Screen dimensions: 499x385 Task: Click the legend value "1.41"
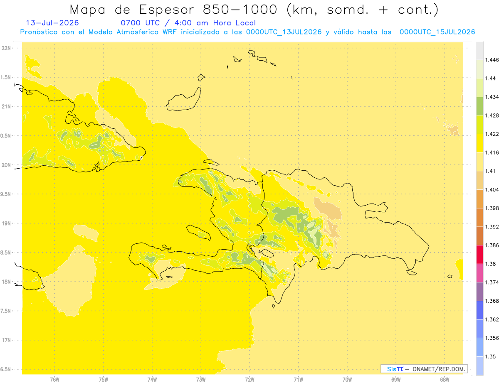pos(491,171)
